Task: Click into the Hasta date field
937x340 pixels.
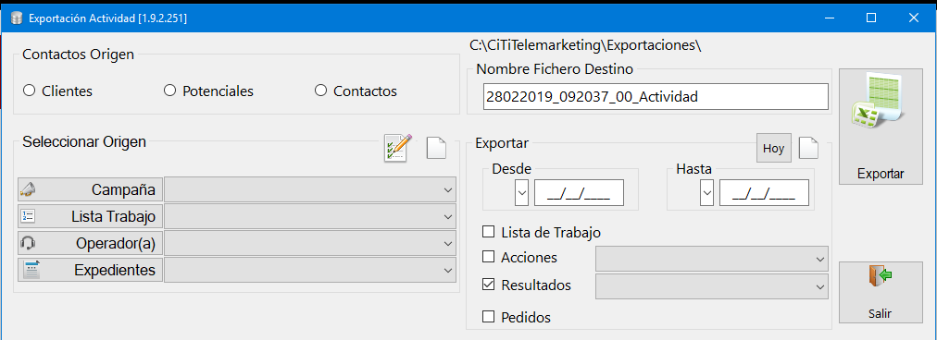Action: [764, 193]
